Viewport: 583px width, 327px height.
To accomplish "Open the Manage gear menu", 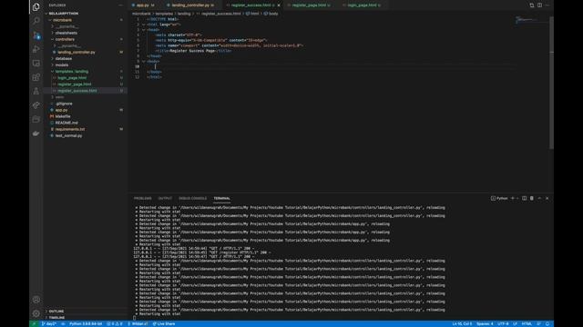I will [36, 313].
